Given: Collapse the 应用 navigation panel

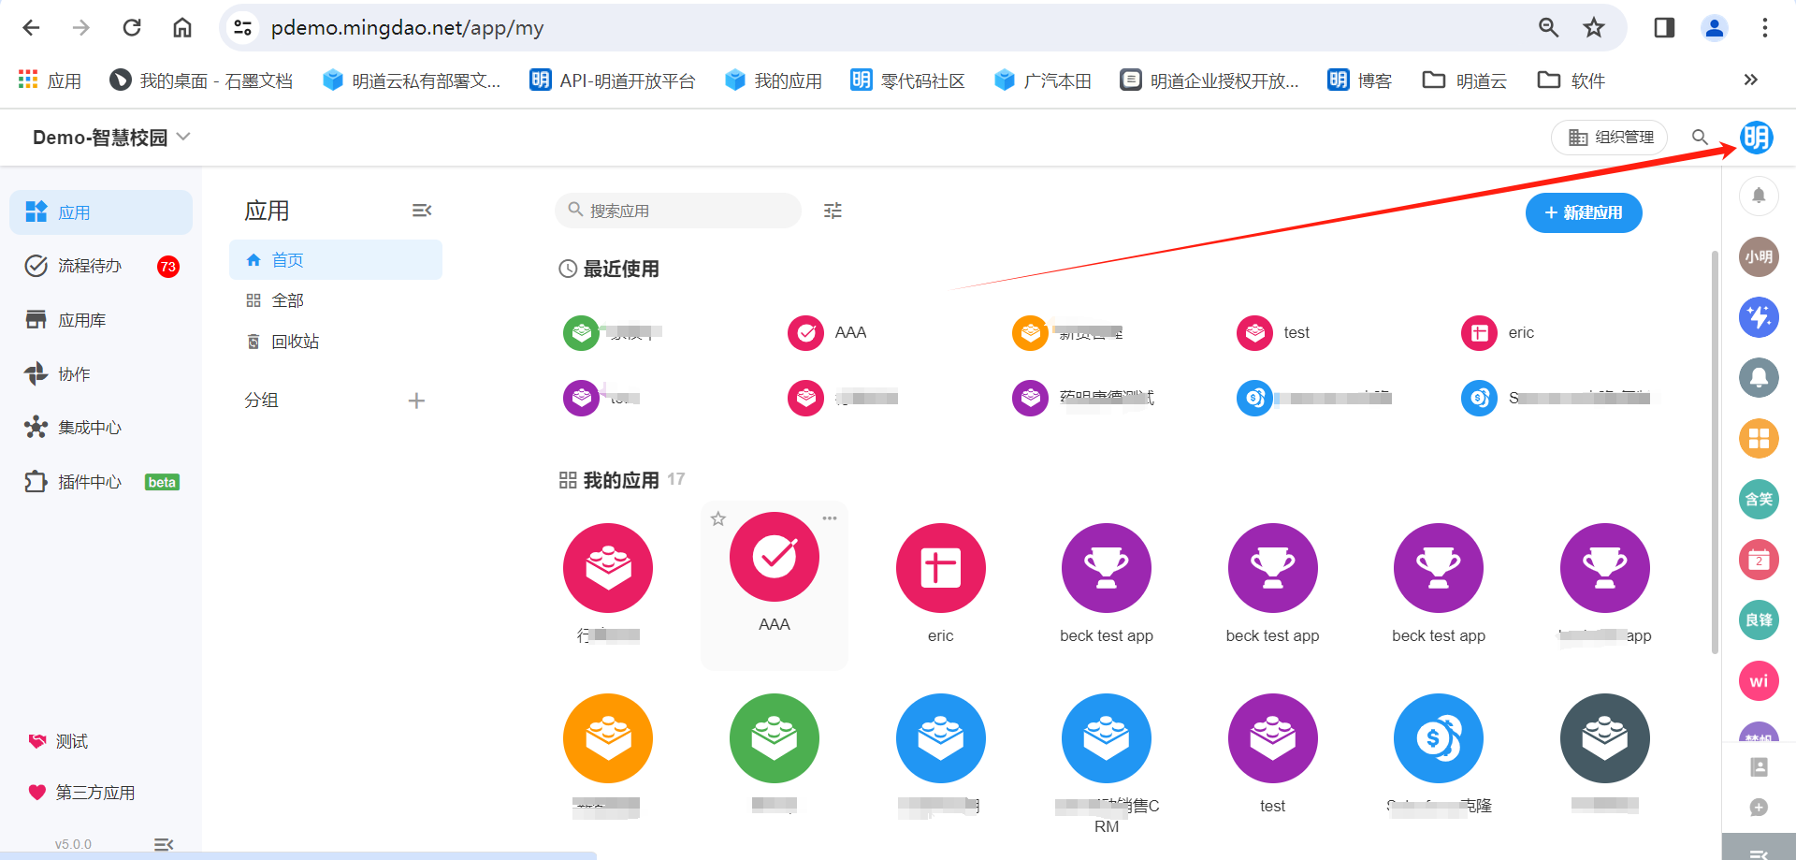Looking at the screenshot, I should [x=422, y=211].
